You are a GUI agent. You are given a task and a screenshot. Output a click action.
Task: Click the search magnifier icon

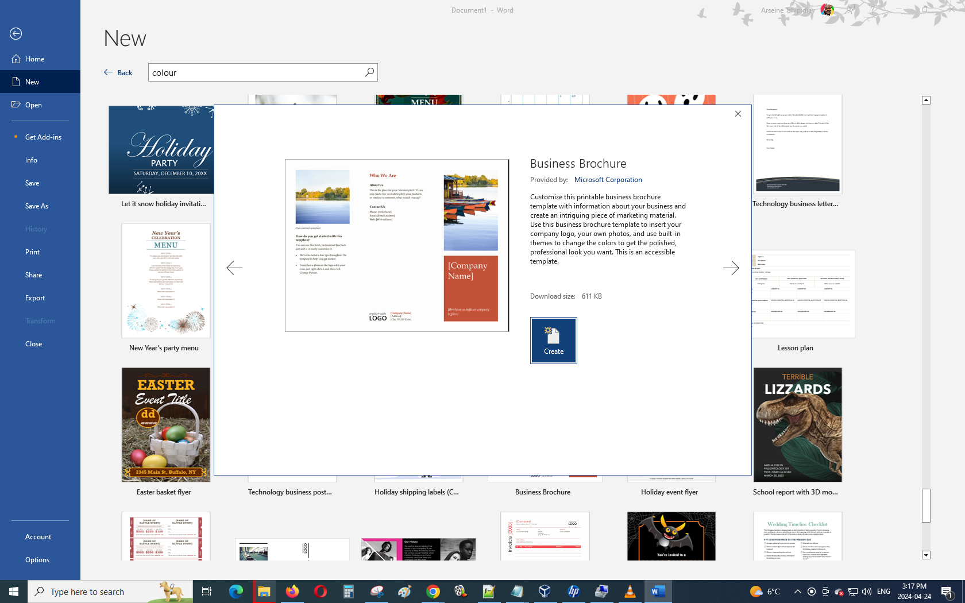[369, 72]
